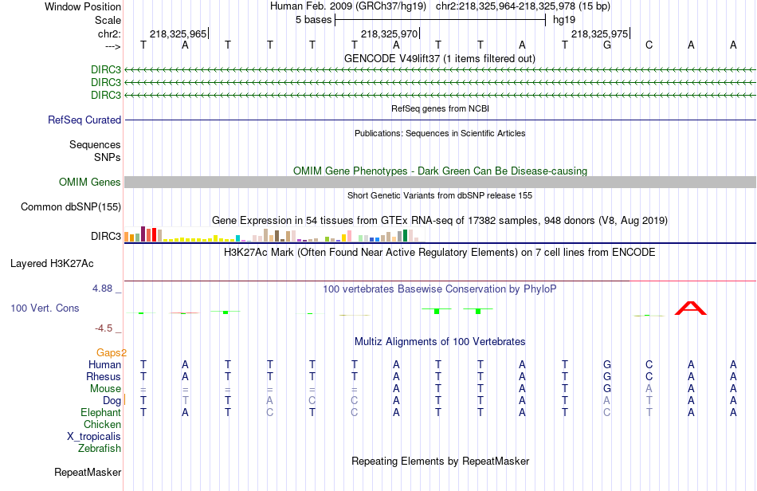
Task: Click position marker 218,325,965 on ruler
Action: click(178, 33)
